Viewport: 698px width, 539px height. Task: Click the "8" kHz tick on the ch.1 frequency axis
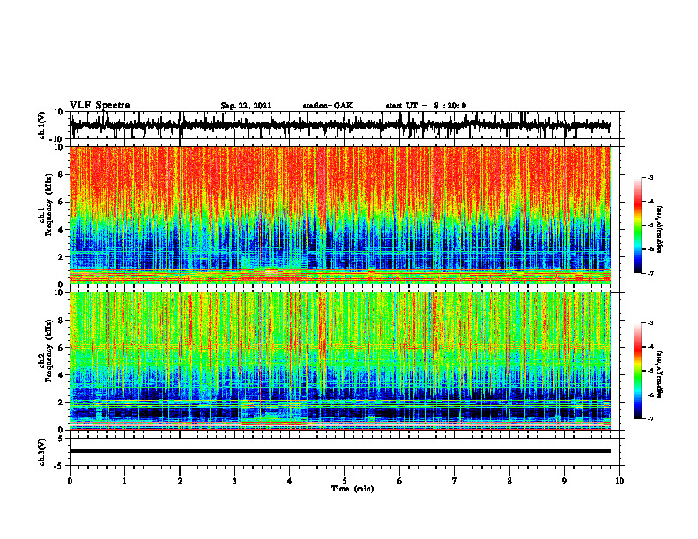tap(61, 174)
